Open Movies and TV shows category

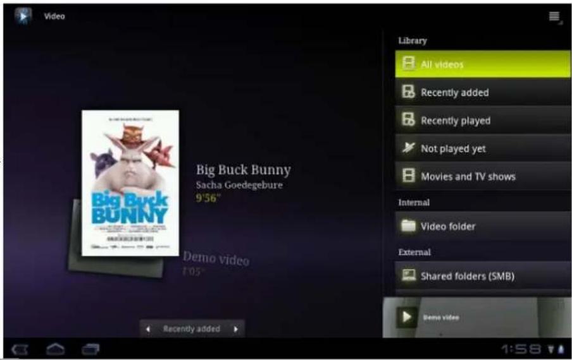[483, 176]
